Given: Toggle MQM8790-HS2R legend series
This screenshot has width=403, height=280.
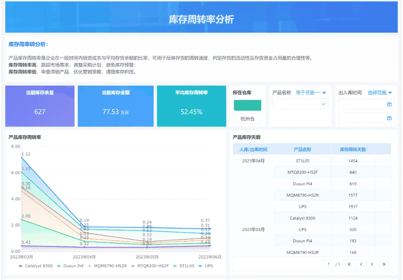Looking at the screenshot, I should tap(107, 266).
